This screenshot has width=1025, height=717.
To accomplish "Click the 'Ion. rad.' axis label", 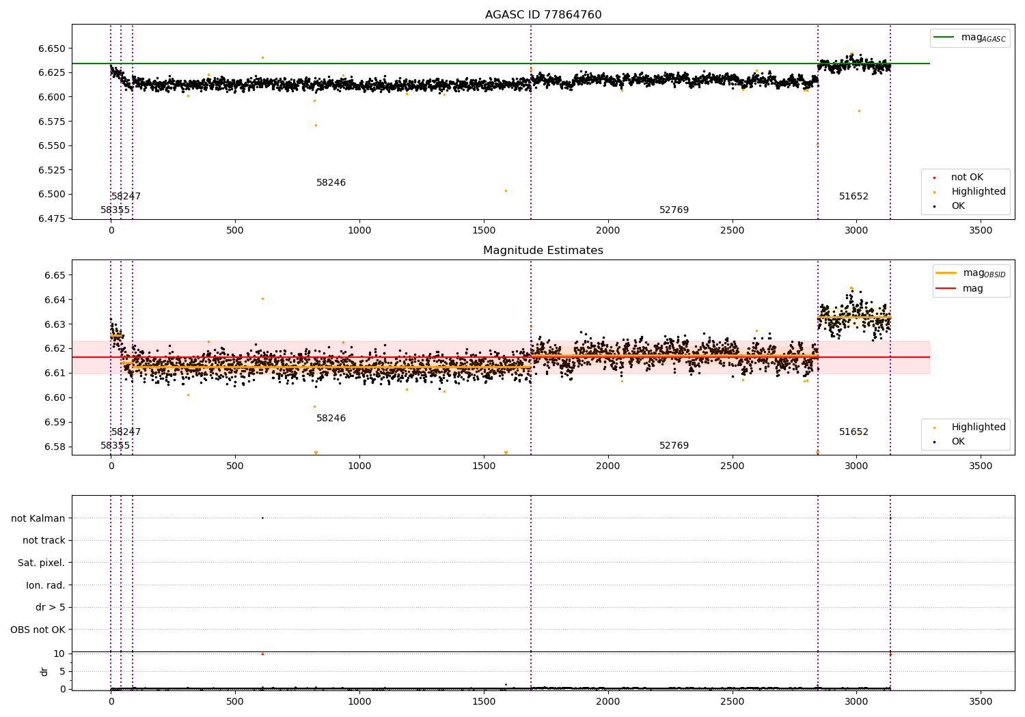I will point(46,585).
